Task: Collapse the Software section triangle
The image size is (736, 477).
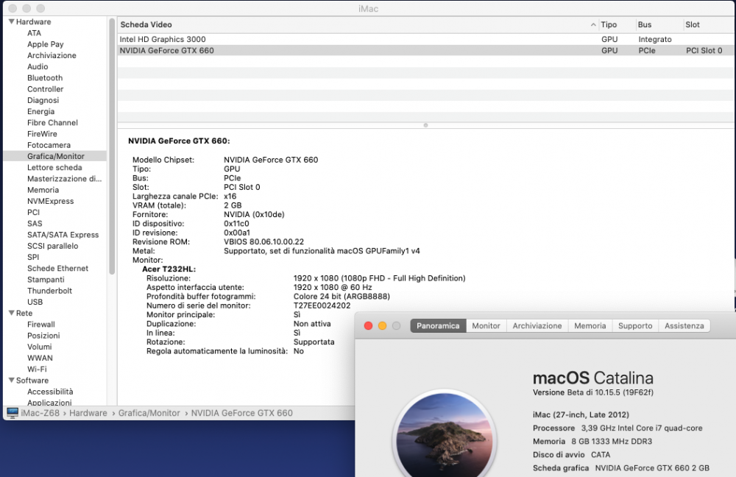Action: tap(11, 380)
